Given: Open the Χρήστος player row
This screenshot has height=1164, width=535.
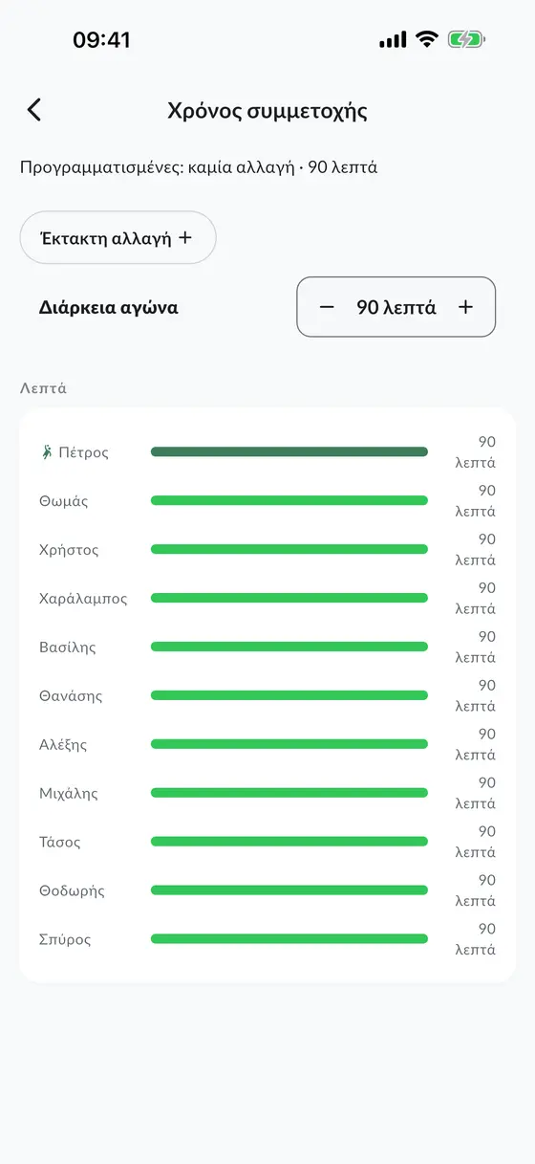Looking at the screenshot, I should 267,549.
